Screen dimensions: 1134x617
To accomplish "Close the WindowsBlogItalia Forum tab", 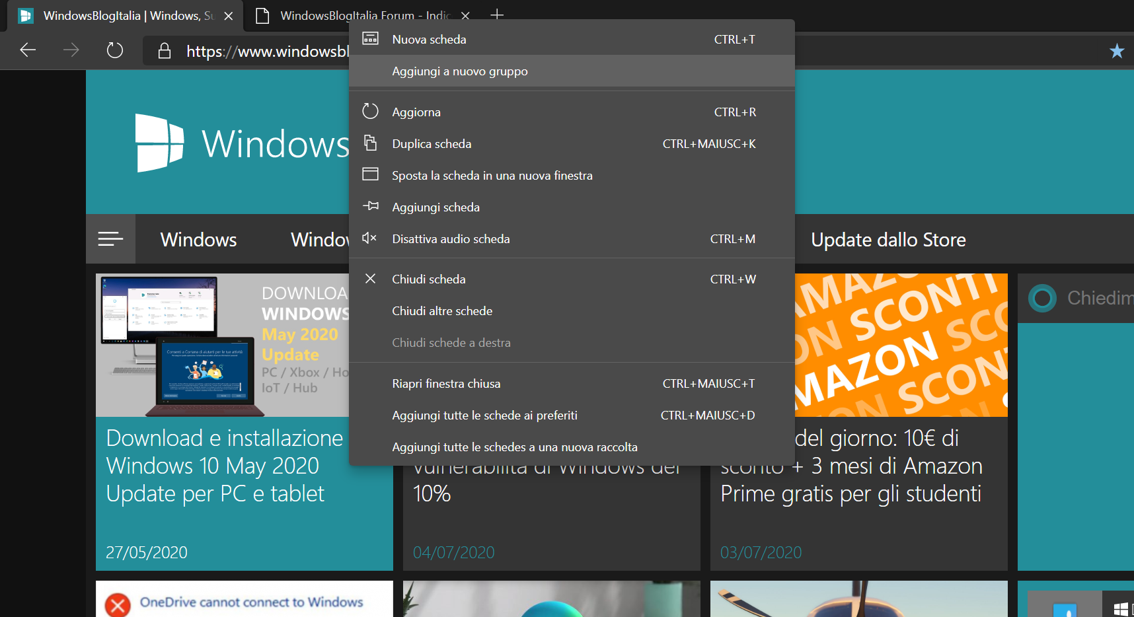I will click(x=465, y=16).
